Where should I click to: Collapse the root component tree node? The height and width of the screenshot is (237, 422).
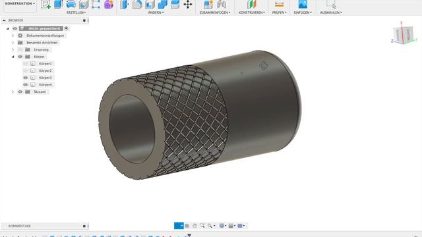[7, 28]
